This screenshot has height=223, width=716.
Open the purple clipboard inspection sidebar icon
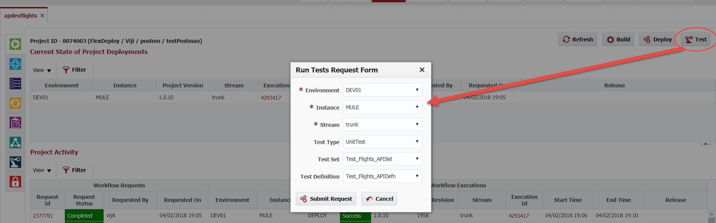[x=15, y=123]
